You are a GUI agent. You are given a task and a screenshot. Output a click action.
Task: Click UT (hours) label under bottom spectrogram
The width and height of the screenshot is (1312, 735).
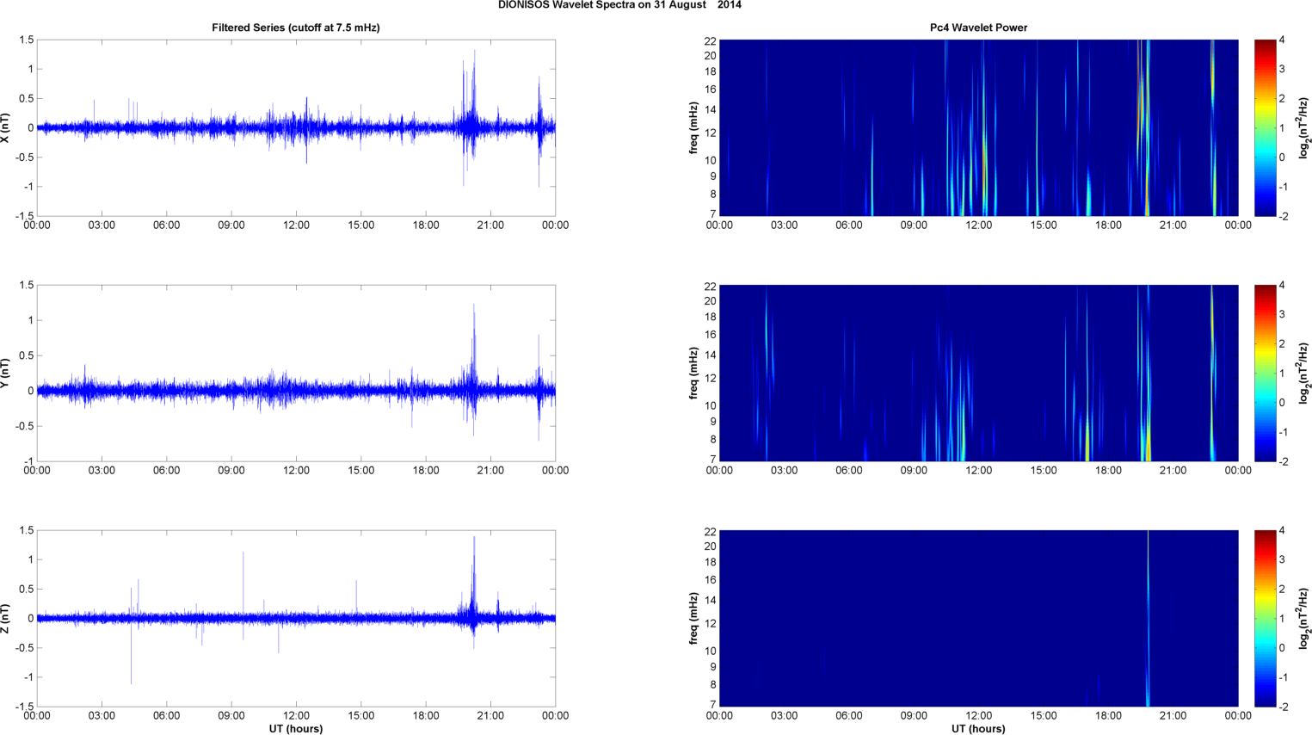click(x=978, y=728)
